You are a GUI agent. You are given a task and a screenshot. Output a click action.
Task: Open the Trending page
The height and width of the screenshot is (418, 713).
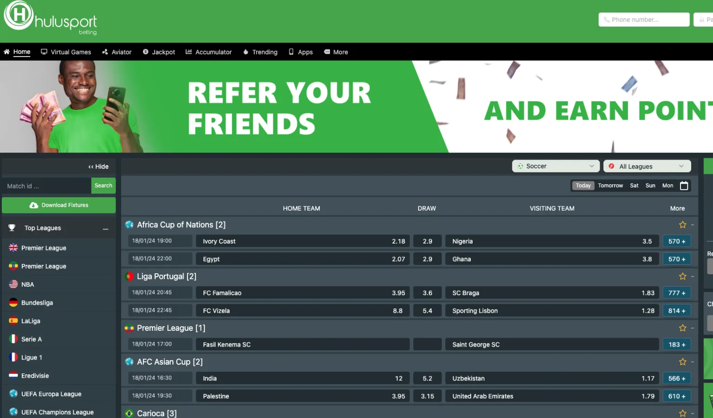pyautogui.click(x=260, y=52)
